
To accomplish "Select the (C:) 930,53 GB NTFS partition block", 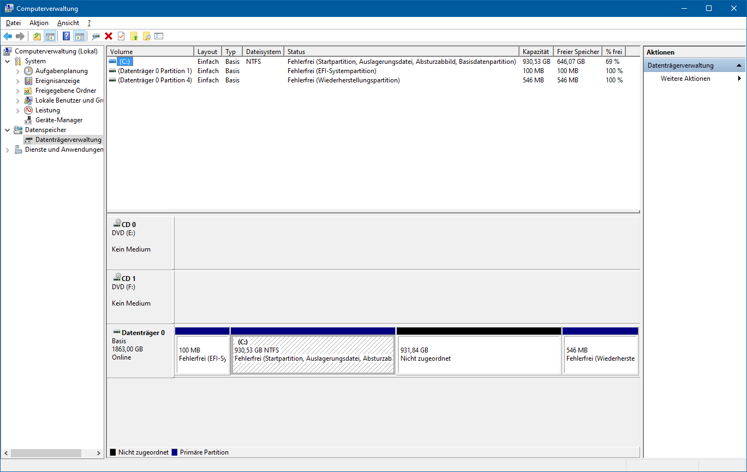I will tap(313, 354).
